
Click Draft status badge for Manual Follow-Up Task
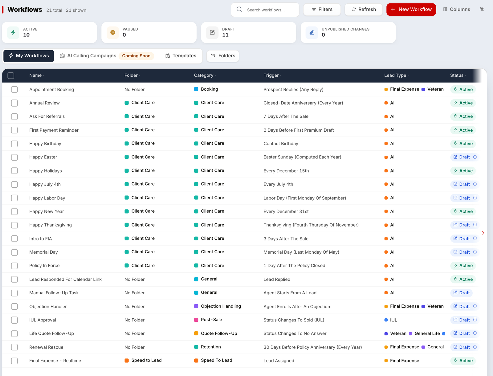(x=461, y=293)
